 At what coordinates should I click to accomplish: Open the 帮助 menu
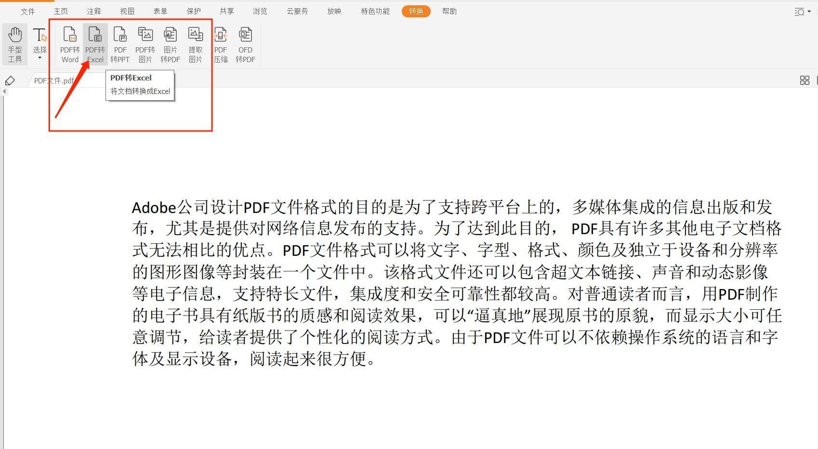coord(449,11)
